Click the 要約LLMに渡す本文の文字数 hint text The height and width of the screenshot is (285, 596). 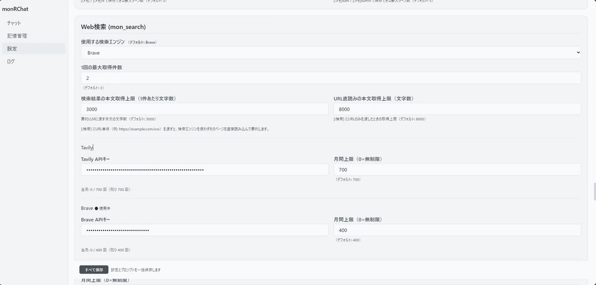119,119
